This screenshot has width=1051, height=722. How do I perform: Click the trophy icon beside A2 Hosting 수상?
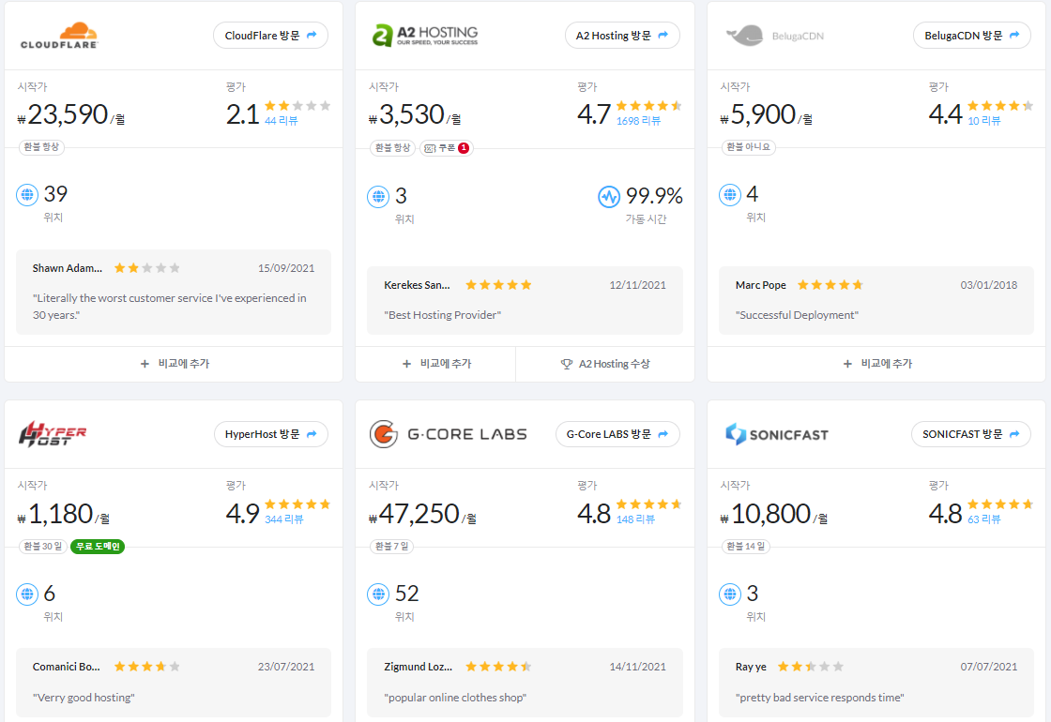tap(567, 364)
